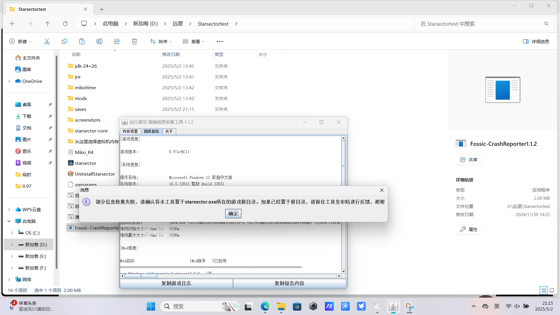Viewport: 560px width, 315px height.
Task: Select the Rename icon in the toolbar
Action: point(99,41)
